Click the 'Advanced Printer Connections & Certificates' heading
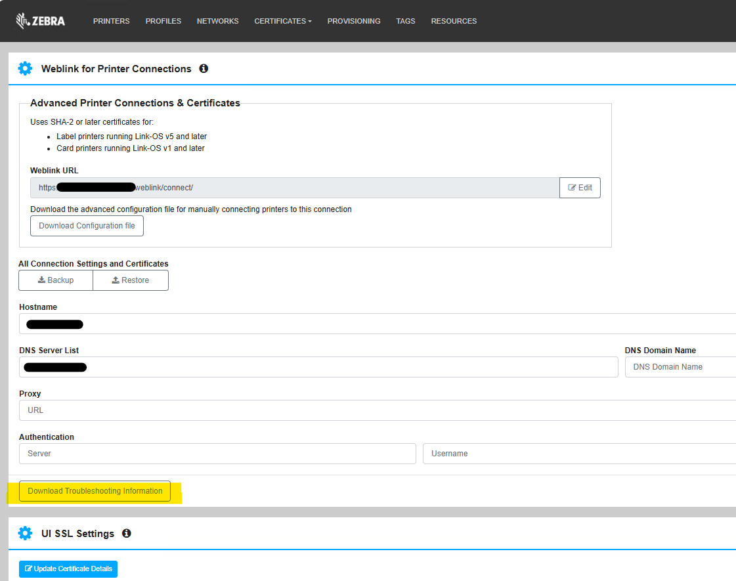Viewport: 736px width, 581px height. 135,103
